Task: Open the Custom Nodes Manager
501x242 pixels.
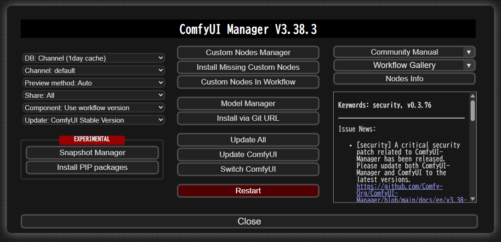Action: tap(248, 52)
